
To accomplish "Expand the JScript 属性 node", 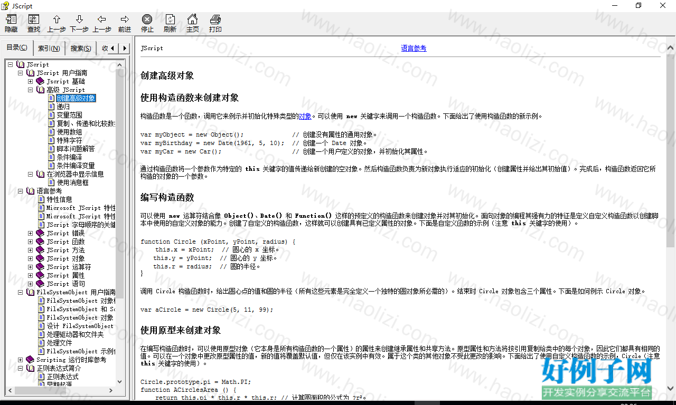I will click(x=30, y=275).
